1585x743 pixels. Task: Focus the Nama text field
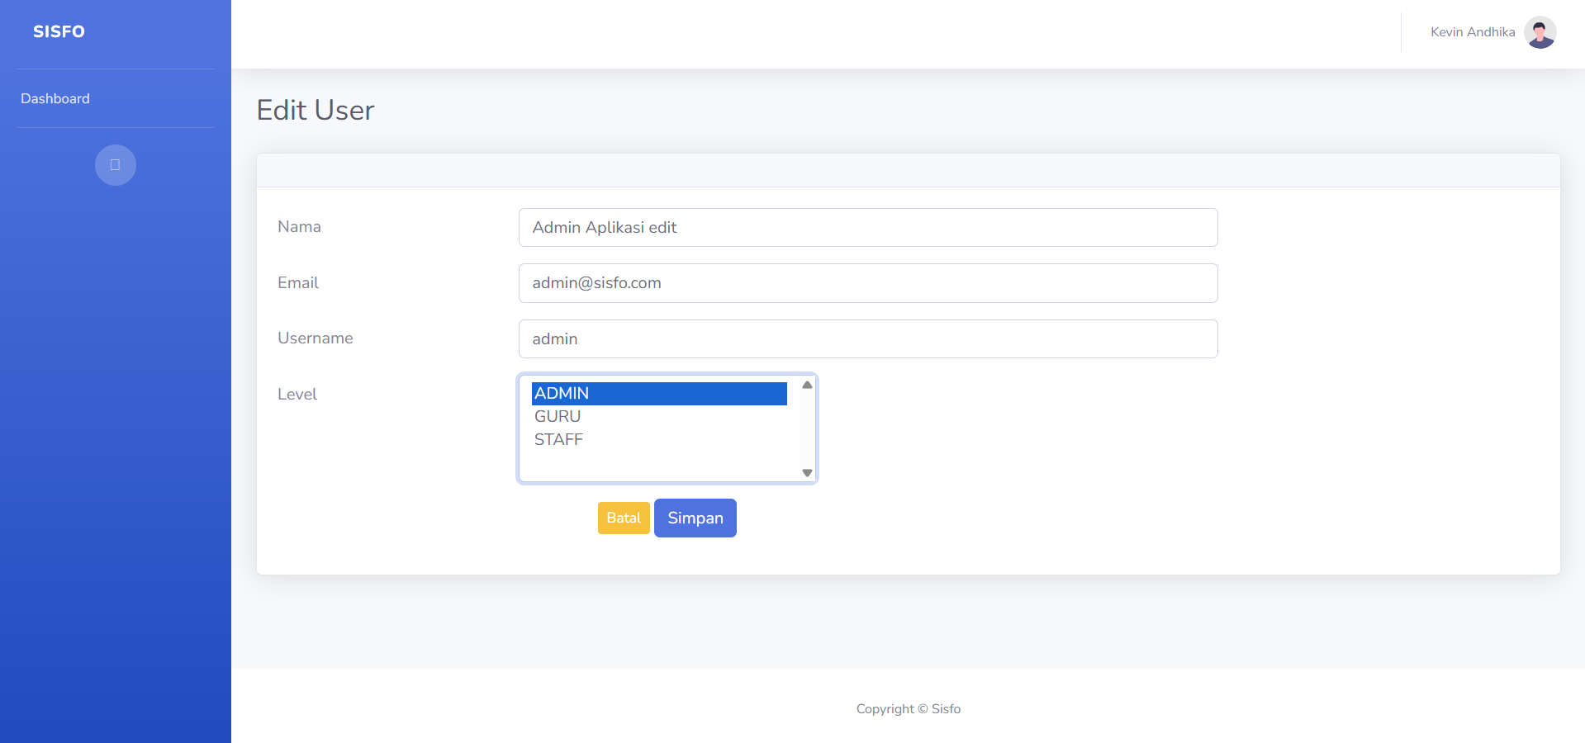pyautogui.click(x=867, y=228)
